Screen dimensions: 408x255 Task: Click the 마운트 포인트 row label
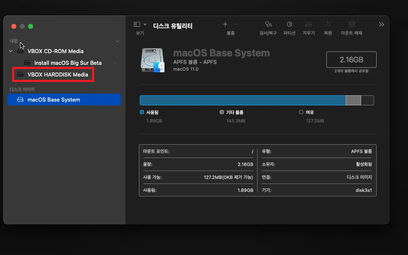click(x=156, y=151)
